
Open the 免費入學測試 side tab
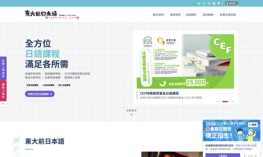point(3,68)
